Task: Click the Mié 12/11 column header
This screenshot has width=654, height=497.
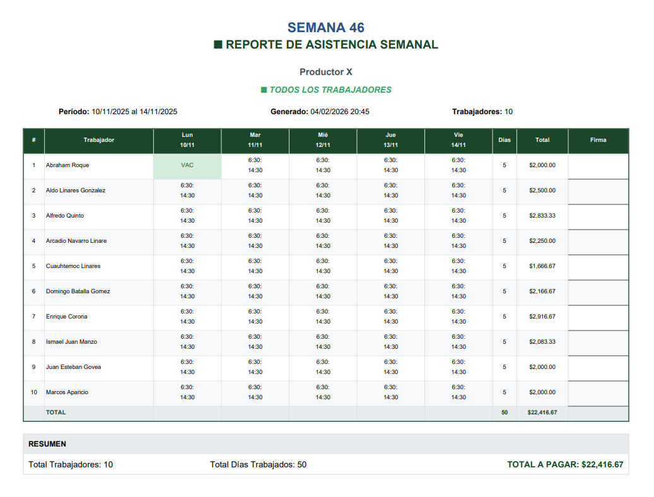Action: coord(323,140)
